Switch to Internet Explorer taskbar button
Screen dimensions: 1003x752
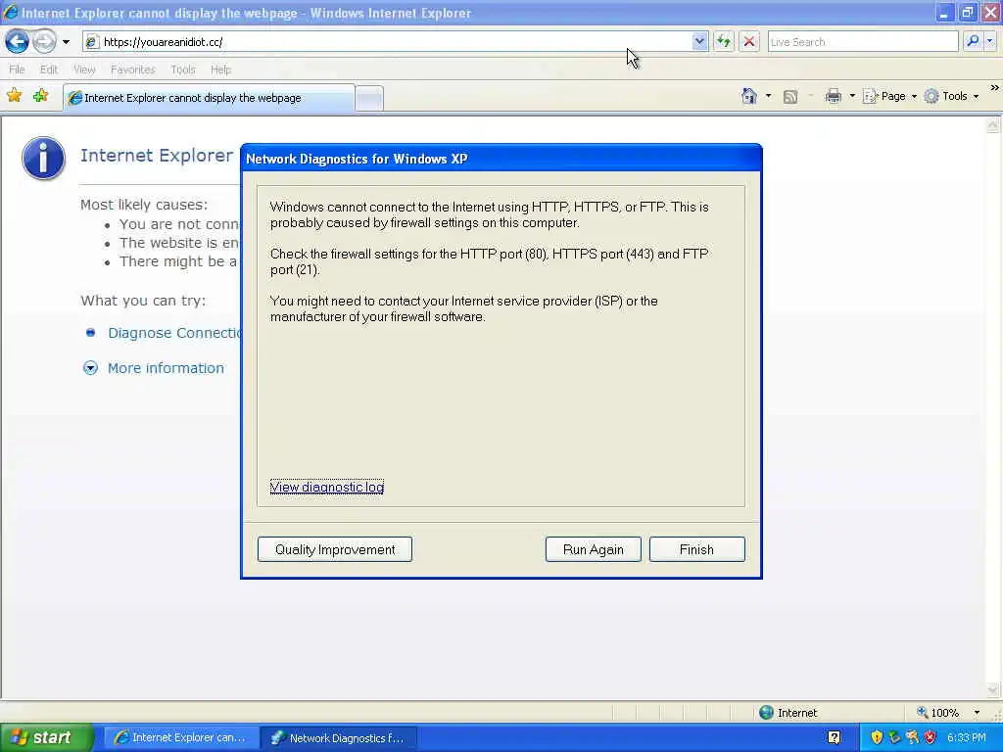tap(181, 737)
